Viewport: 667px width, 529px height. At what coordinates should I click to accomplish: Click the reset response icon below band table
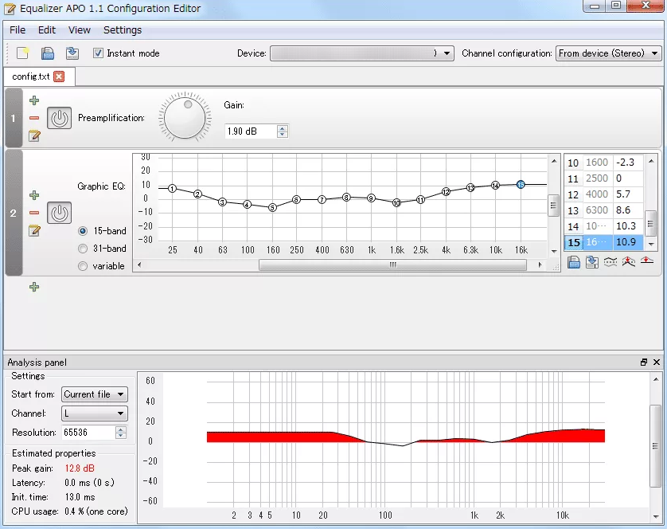pyautogui.click(x=647, y=263)
